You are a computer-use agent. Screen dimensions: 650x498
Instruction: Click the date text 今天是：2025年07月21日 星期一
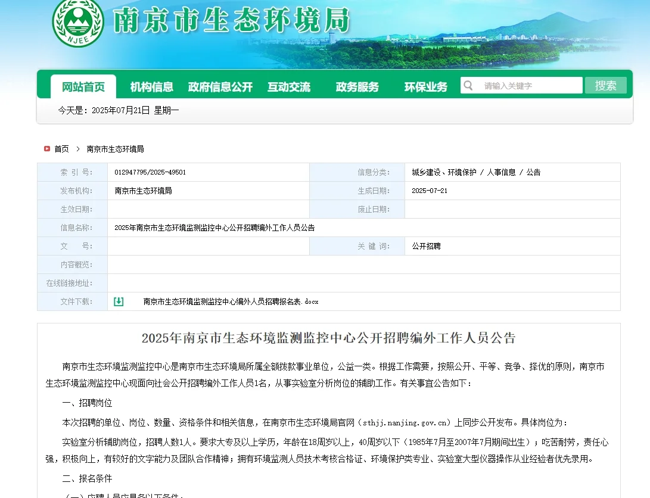[119, 110]
